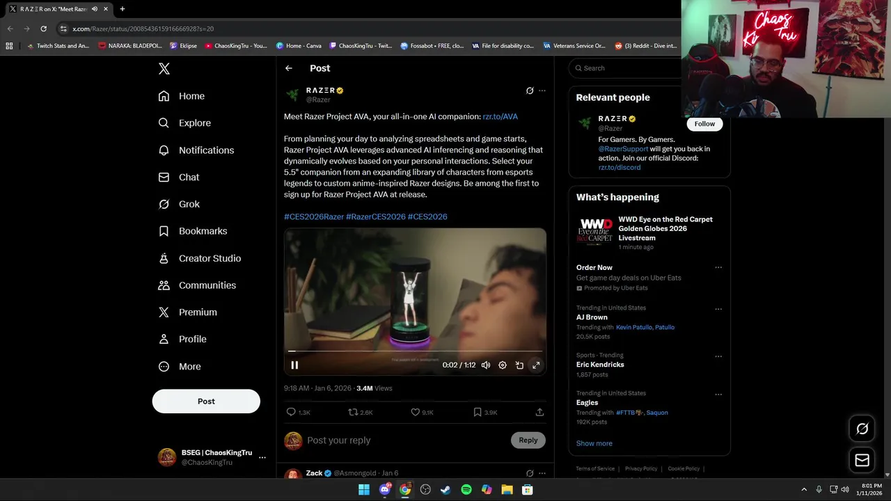This screenshot has width=891, height=501.
Task: Open the @RazerSupport mention link
Action: pyautogui.click(x=623, y=149)
